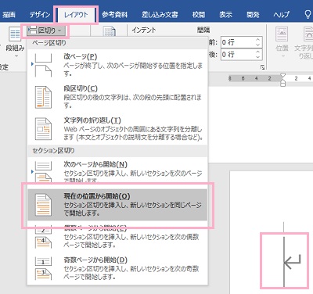
Task: Click the ruler first-line indent marker
Action: click(282, 76)
